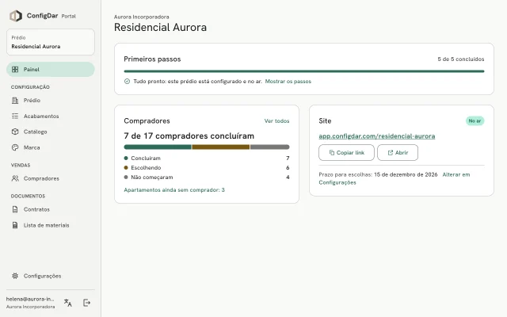
Task: Go to Acabamentos in the sidebar
Action: [51, 116]
